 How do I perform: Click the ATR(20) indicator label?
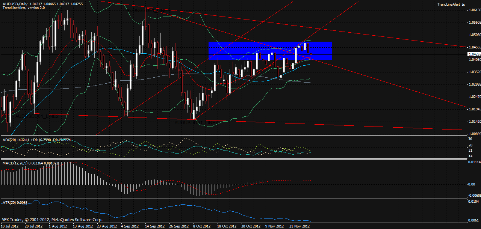coord(9,202)
